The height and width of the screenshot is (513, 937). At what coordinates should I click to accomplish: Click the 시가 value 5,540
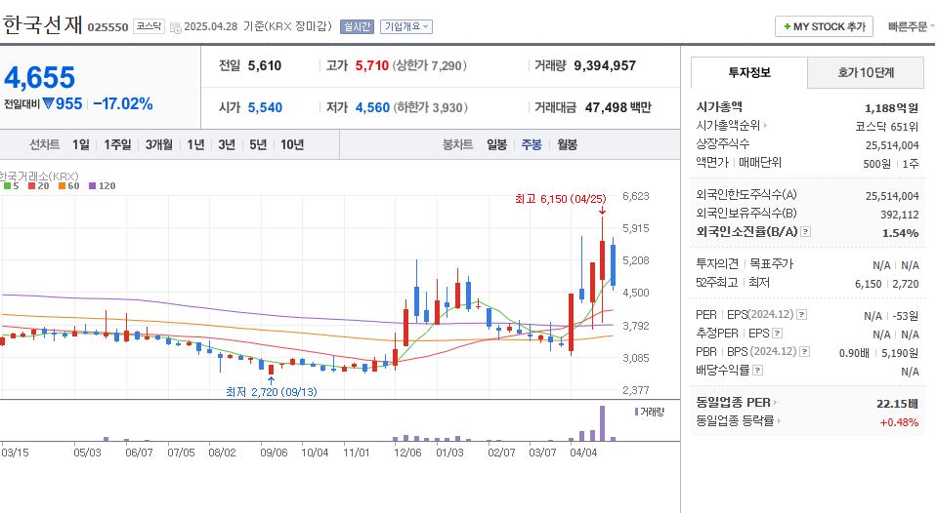265,107
